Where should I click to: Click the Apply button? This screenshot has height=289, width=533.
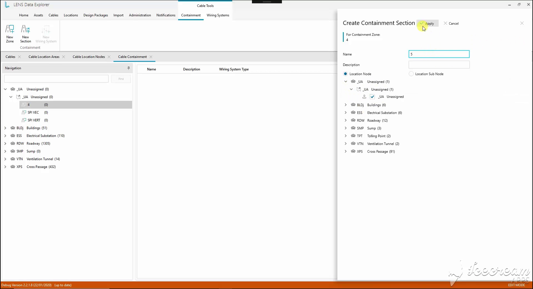[428, 23]
